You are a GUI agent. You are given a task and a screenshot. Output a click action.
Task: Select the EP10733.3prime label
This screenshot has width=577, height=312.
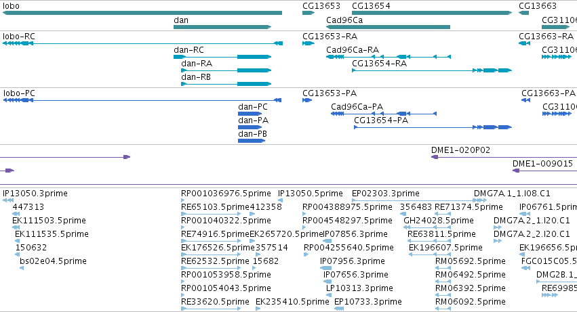click(368, 302)
